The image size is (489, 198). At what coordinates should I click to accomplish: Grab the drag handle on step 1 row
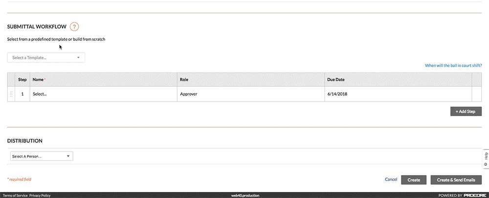[x=11, y=94]
